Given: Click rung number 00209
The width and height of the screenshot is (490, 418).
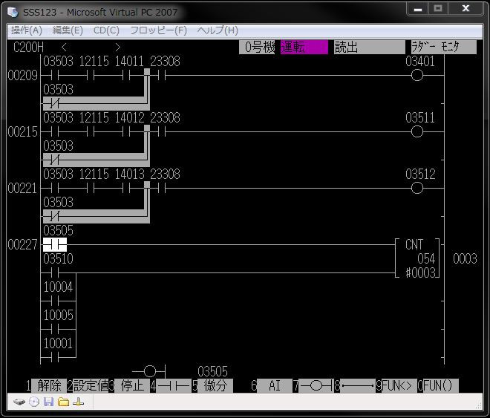Looking at the screenshot, I should coord(22,75).
